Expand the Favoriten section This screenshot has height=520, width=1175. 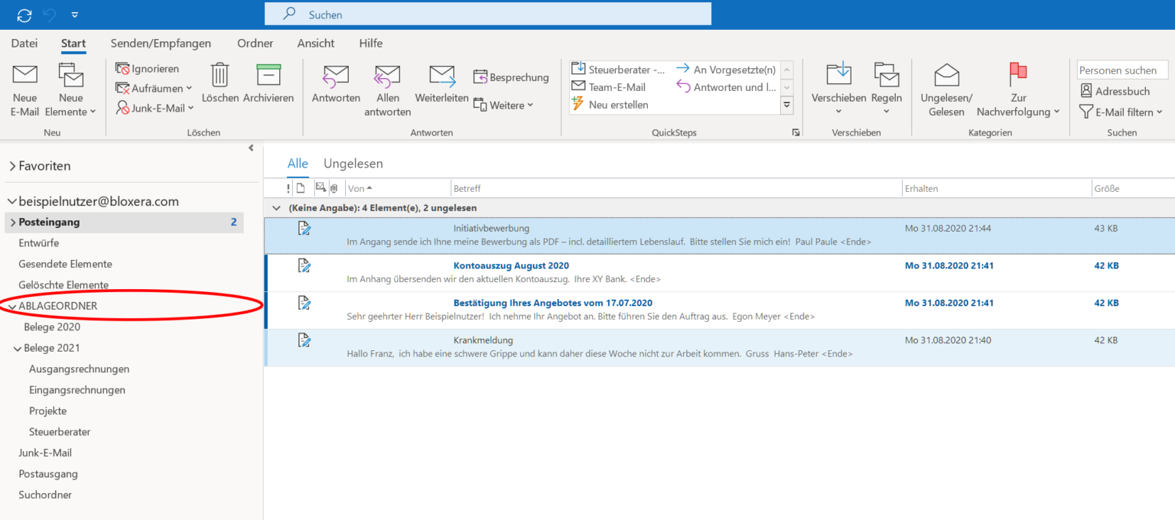pyautogui.click(x=12, y=166)
